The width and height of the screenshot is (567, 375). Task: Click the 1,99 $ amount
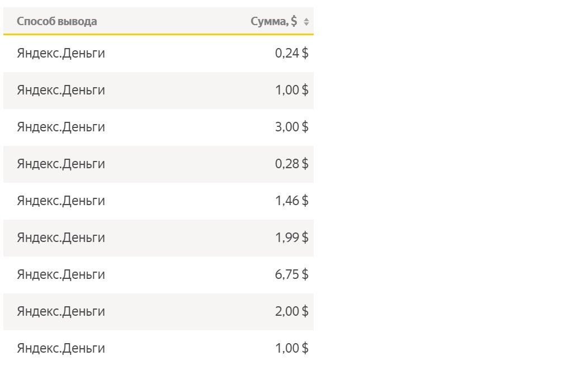291,238
